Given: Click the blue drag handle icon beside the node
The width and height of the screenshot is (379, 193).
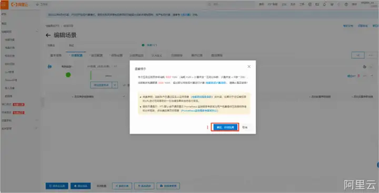Looking at the screenshot, I should [x=49, y=67].
